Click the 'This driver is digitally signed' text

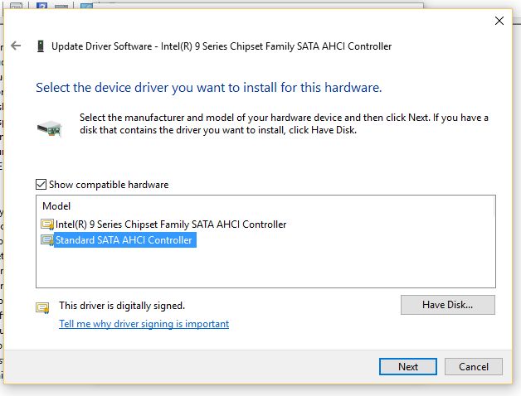click(122, 306)
